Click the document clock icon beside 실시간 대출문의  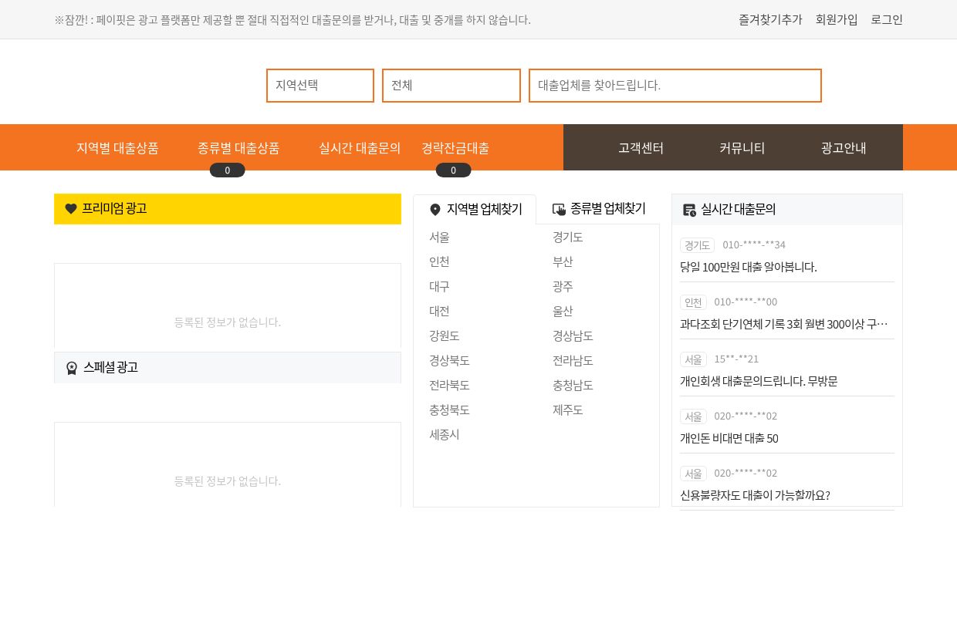pyautogui.click(x=689, y=210)
